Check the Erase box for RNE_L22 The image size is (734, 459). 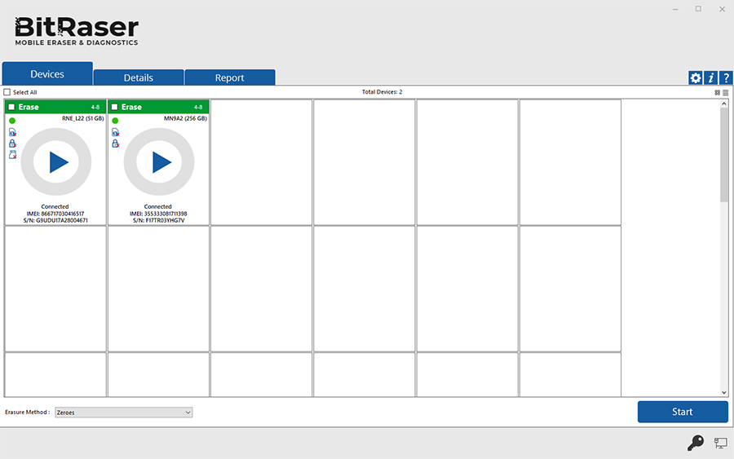click(x=11, y=107)
